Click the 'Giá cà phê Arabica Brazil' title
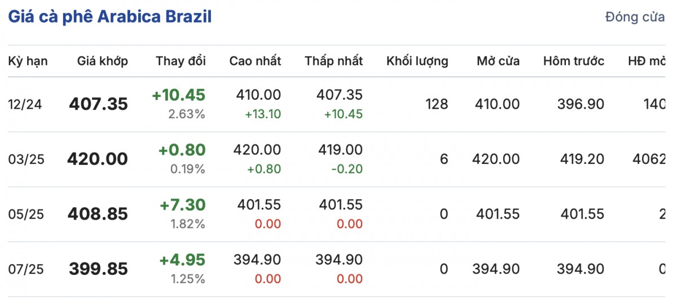This screenshot has height=299, width=677. (x=109, y=17)
